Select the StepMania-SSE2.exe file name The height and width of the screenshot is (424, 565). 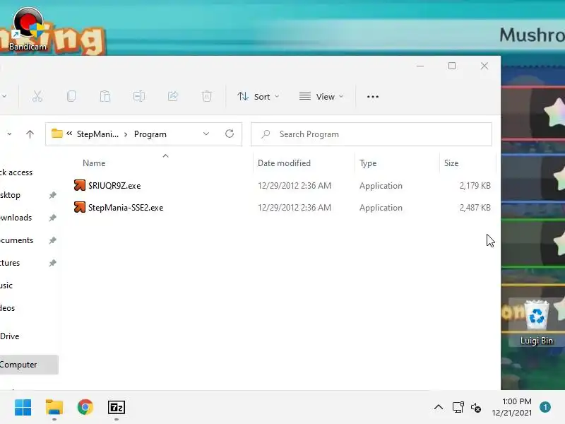126,208
